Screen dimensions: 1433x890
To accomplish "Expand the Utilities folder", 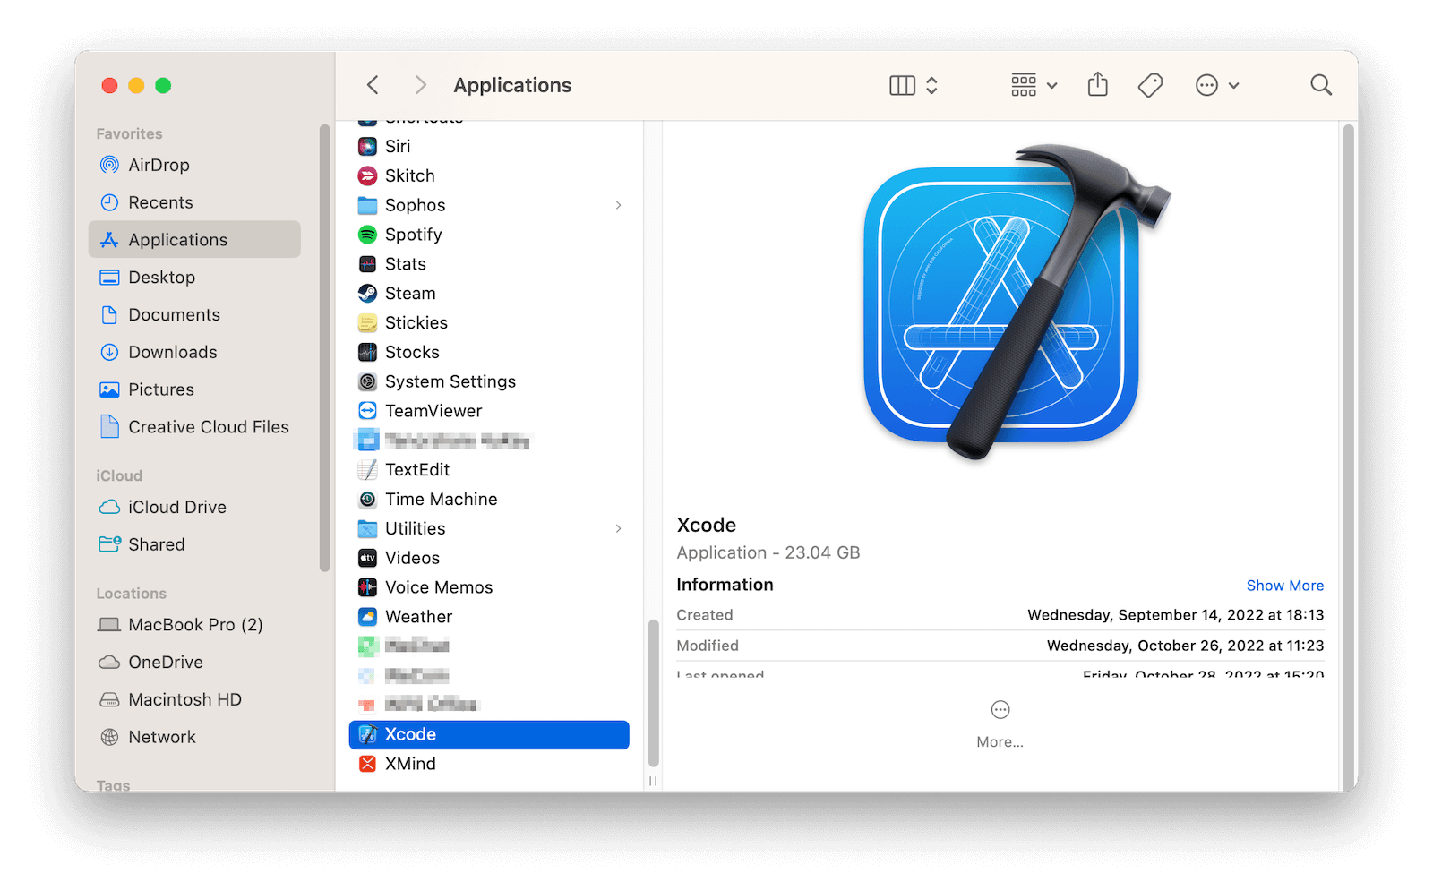I will 617,528.
